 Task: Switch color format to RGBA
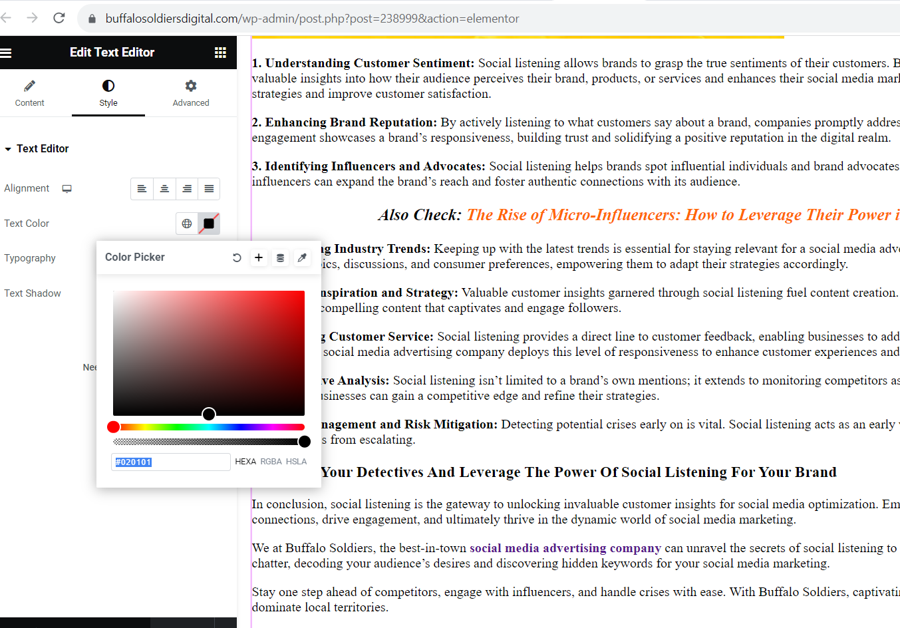[x=271, y=461]
